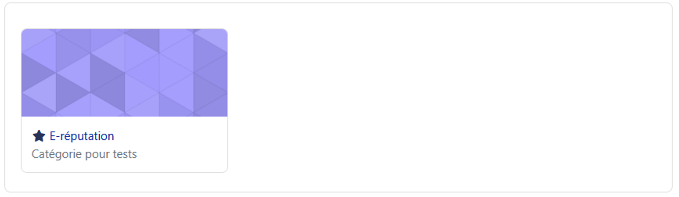Click the star icon beside E-réputation
The height and width of the screenshot is (197, 679).
coord(39,136)
